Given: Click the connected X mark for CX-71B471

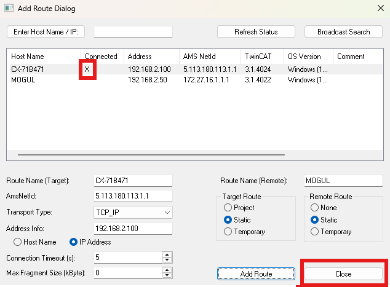Looking at the screenshot, I should click(87, 69).
